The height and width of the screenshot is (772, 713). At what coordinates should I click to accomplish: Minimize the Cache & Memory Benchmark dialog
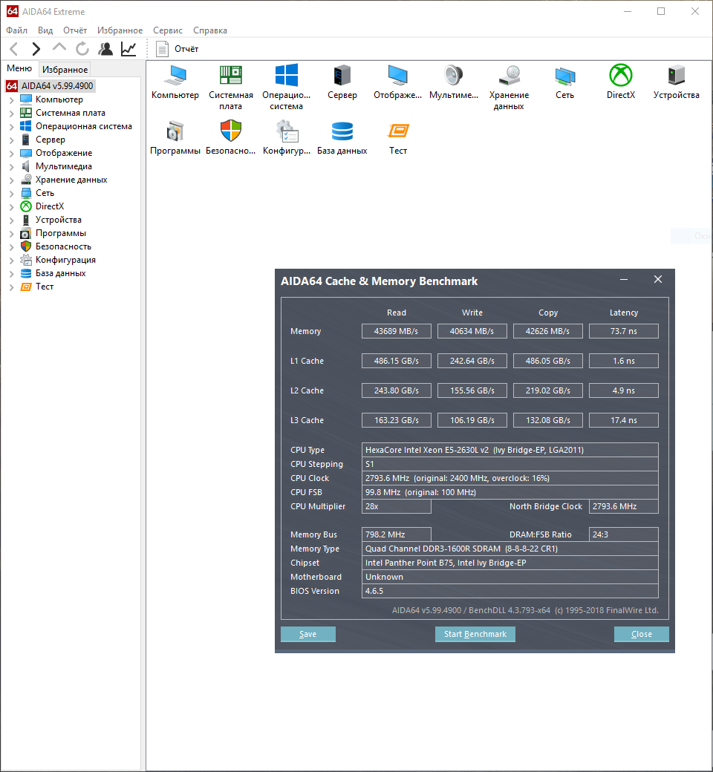624,280
